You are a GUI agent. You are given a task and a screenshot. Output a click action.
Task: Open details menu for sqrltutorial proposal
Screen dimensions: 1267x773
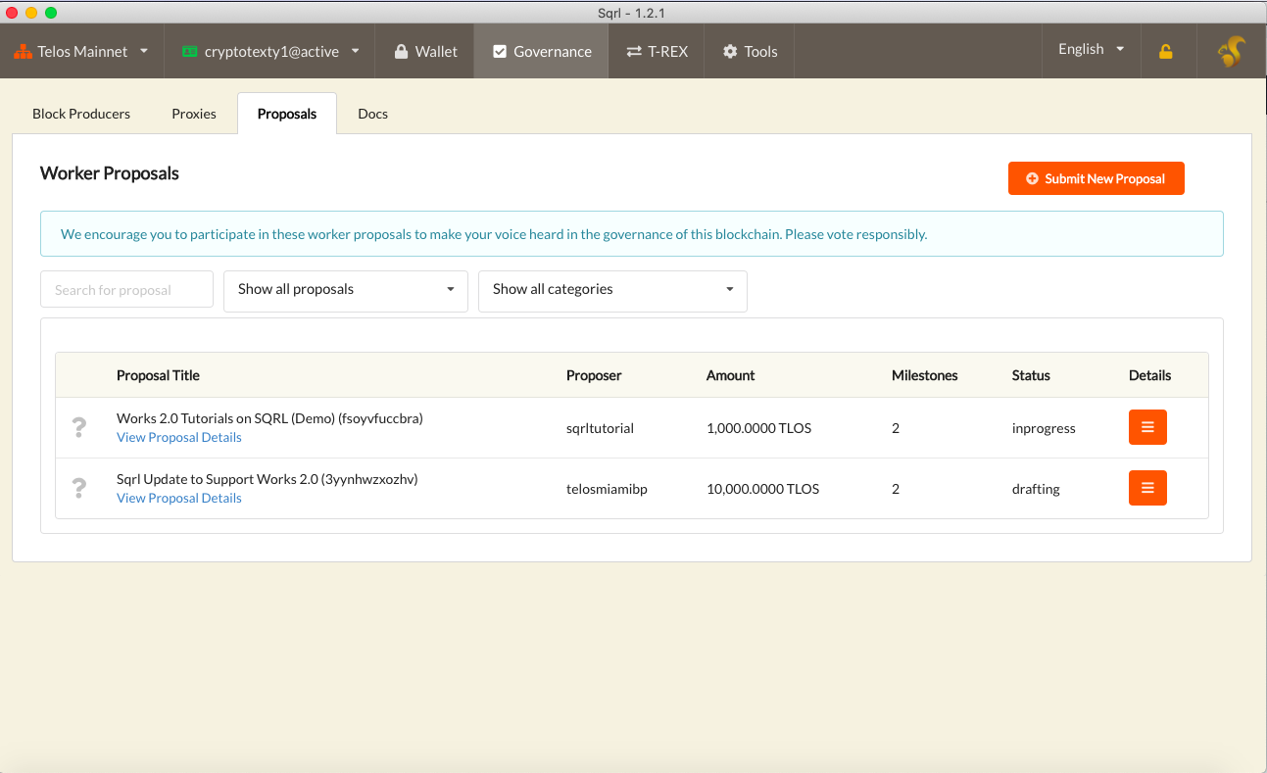tap(1147, 427)
